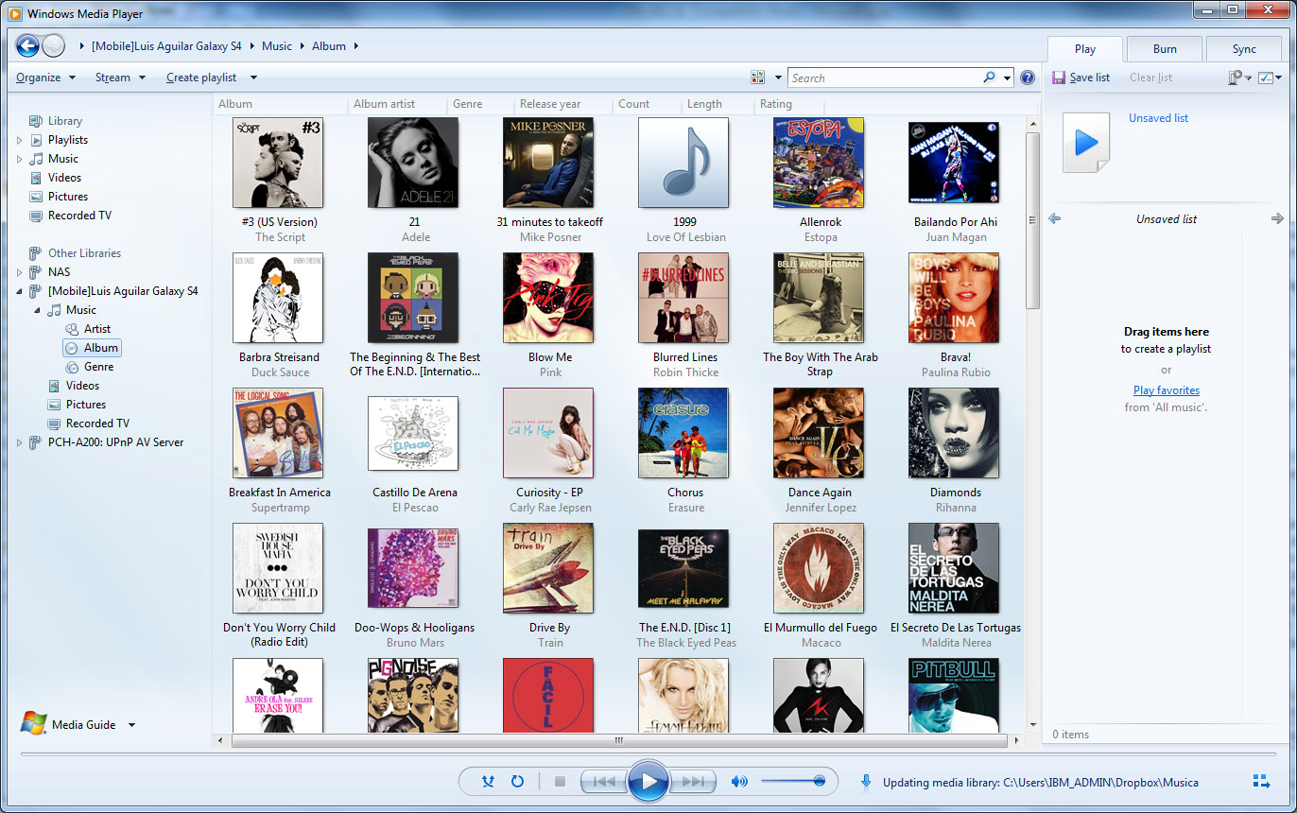Switch to Now Playing view icon
Screen dimensions: 1297x813
point(1261,781)
